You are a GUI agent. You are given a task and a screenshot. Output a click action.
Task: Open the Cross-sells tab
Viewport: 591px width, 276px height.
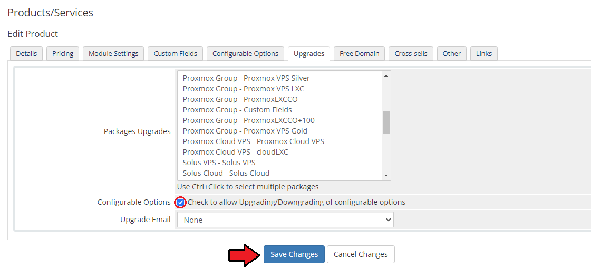(x=411, y=53)
